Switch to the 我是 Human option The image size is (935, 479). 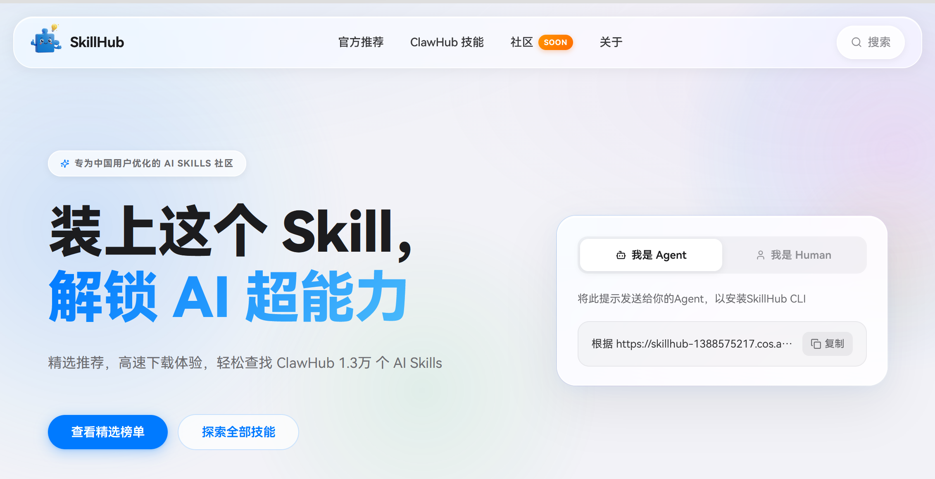pos(793,255)
